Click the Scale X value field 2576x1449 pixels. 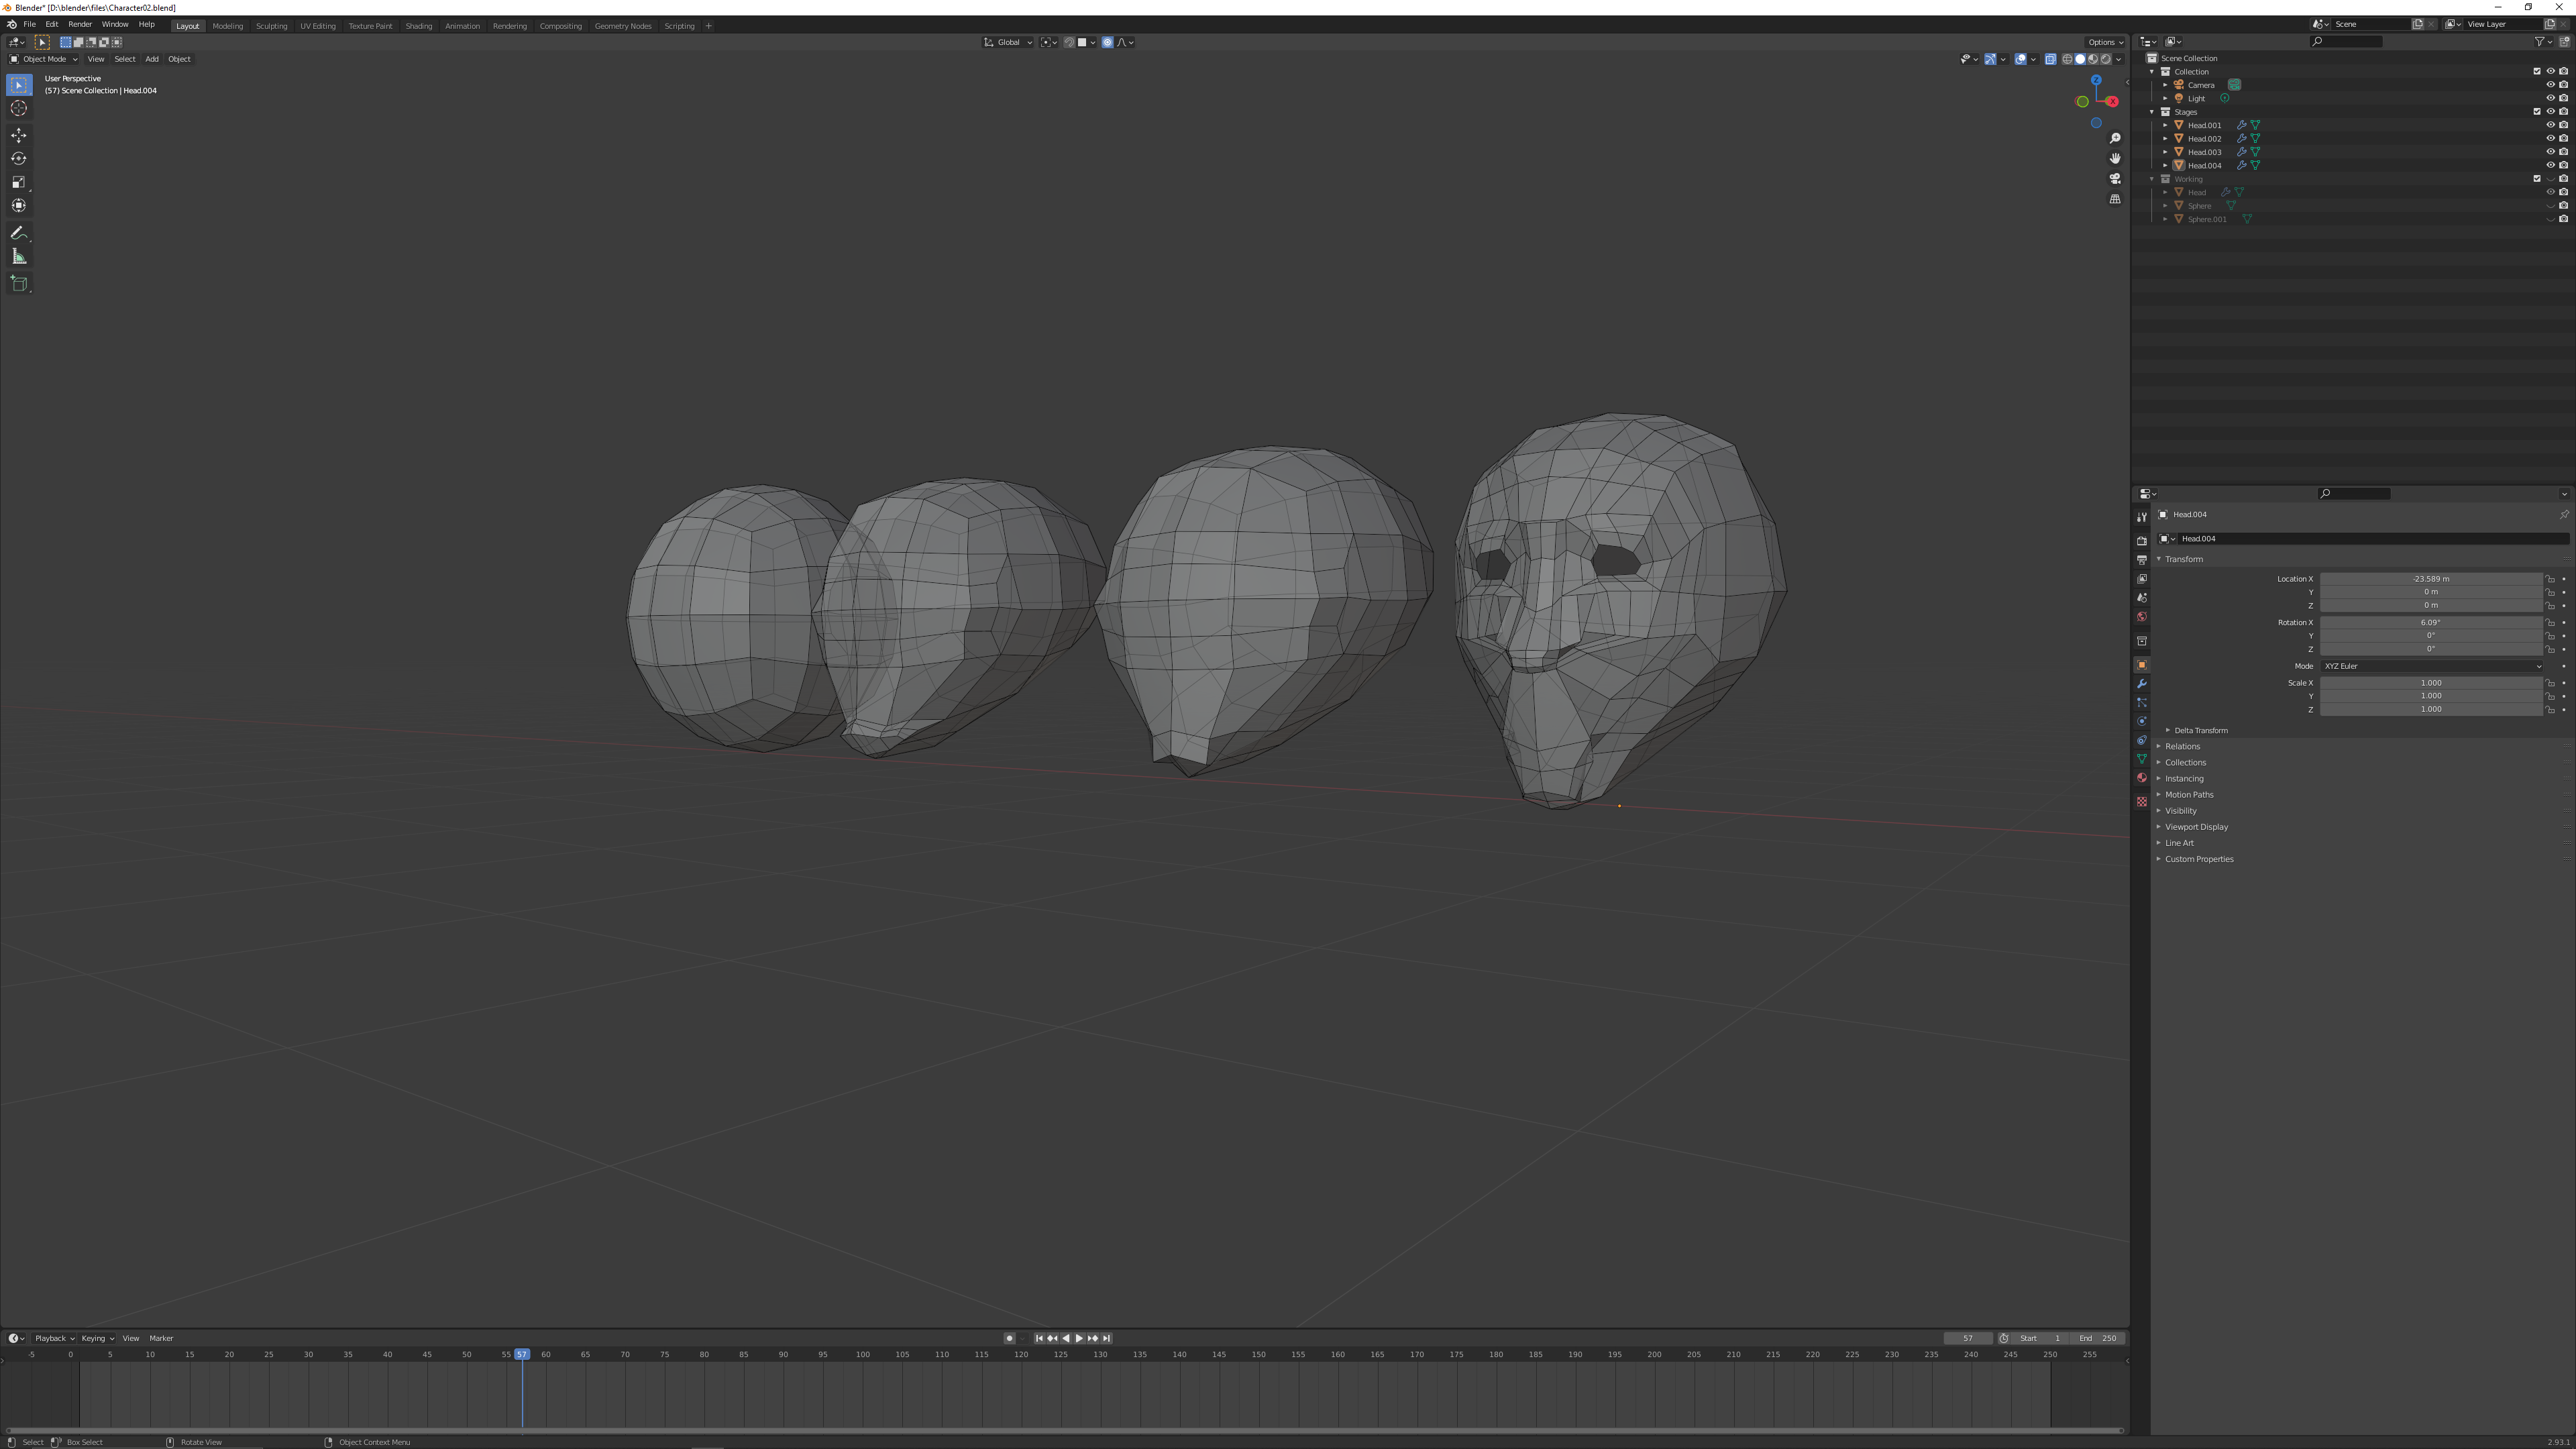2431,683
